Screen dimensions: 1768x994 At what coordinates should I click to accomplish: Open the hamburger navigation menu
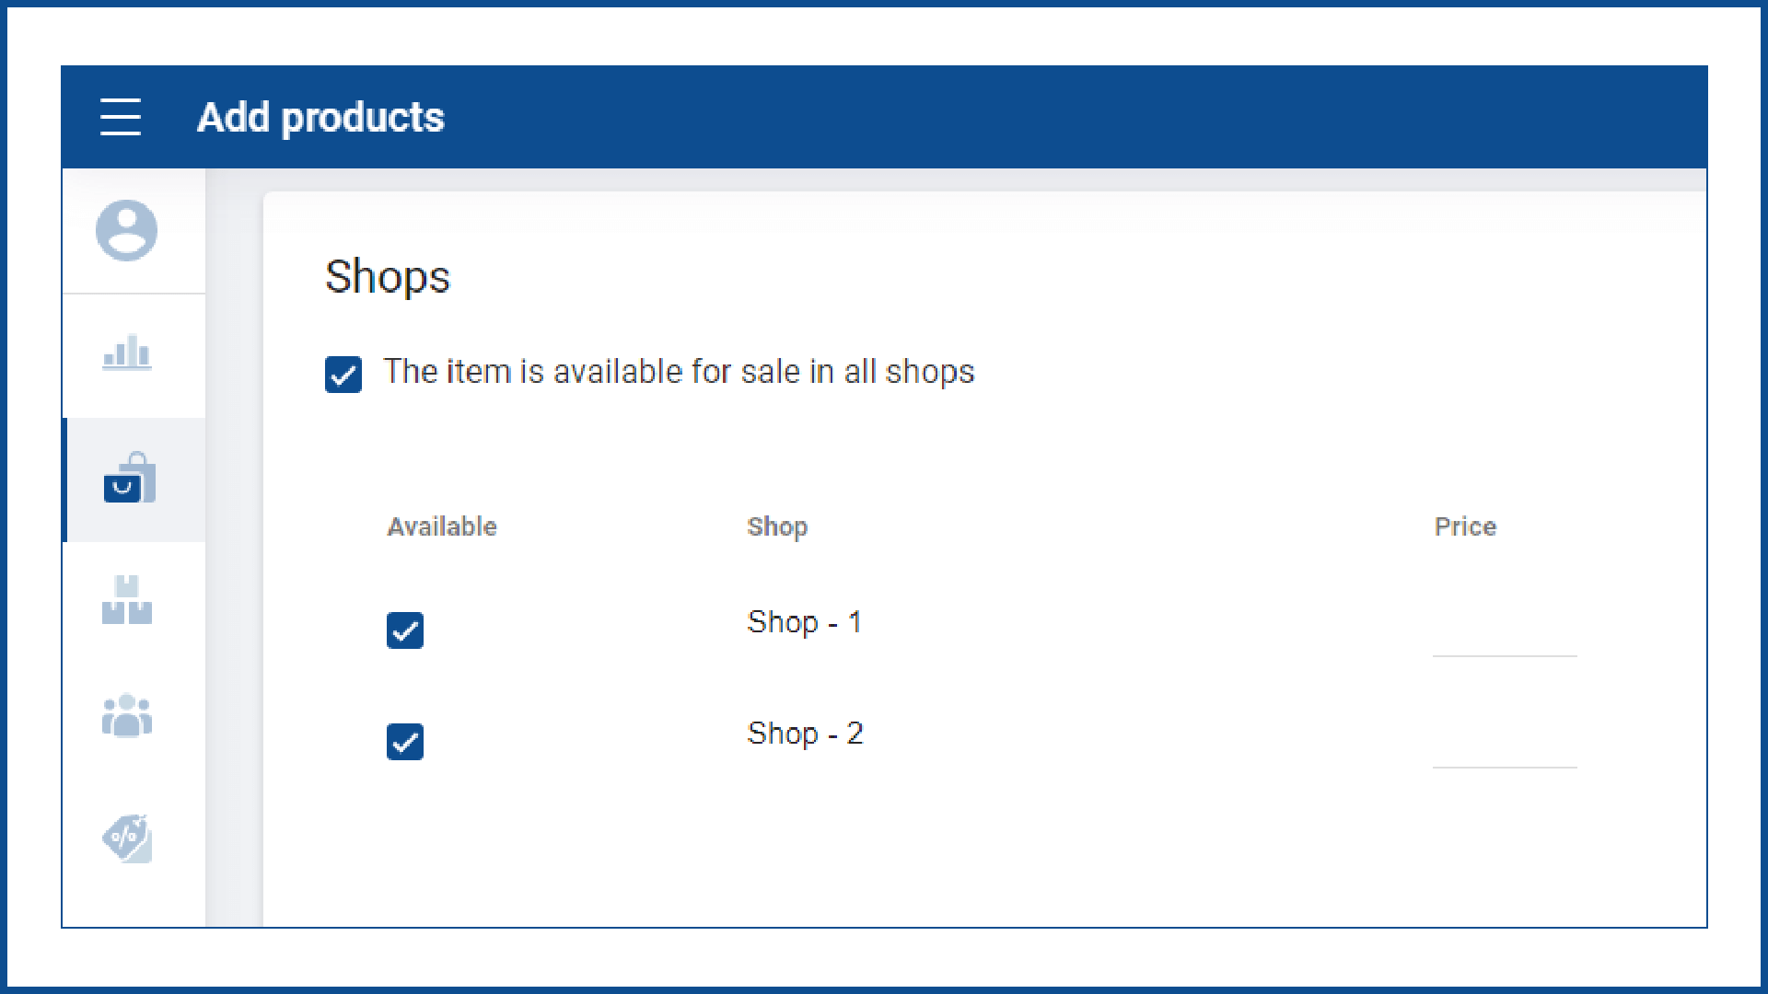point(121,117)
